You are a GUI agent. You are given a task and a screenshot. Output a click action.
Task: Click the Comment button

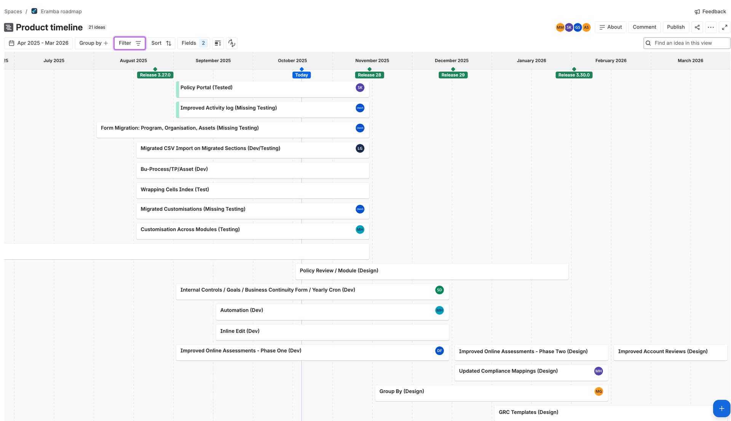coord(644,27)
